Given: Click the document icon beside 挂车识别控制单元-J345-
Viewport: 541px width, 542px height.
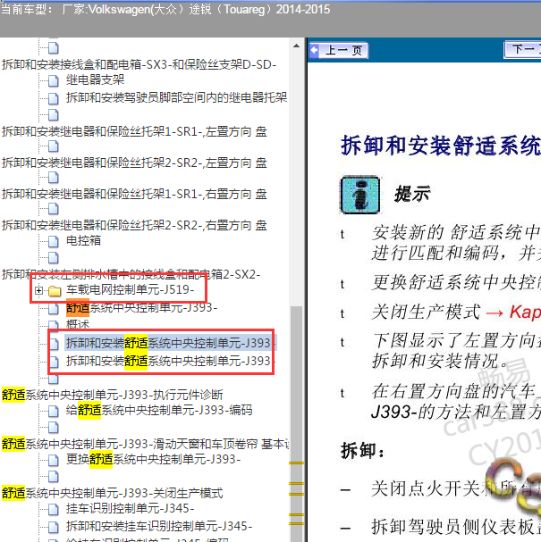Looking at the screenshot, I should [x=54, y=509].
